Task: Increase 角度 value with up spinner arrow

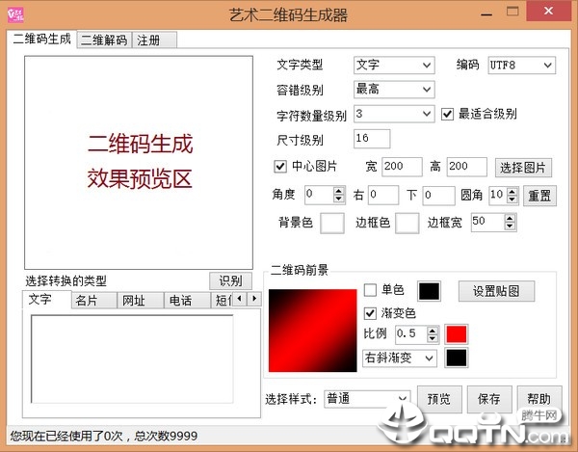Action: tap(338, 191)
